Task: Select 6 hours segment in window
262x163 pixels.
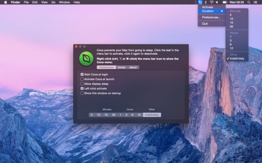Action: 132,115
